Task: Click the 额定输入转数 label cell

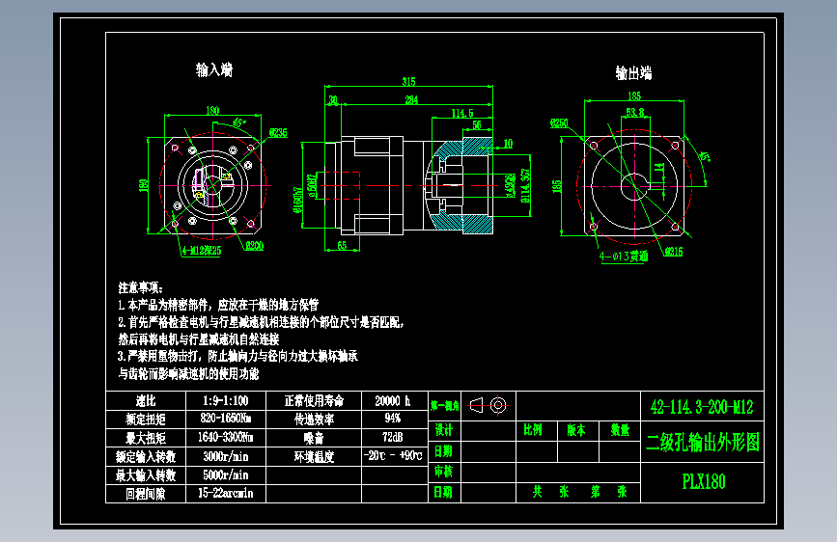Action: coord(146,456)
